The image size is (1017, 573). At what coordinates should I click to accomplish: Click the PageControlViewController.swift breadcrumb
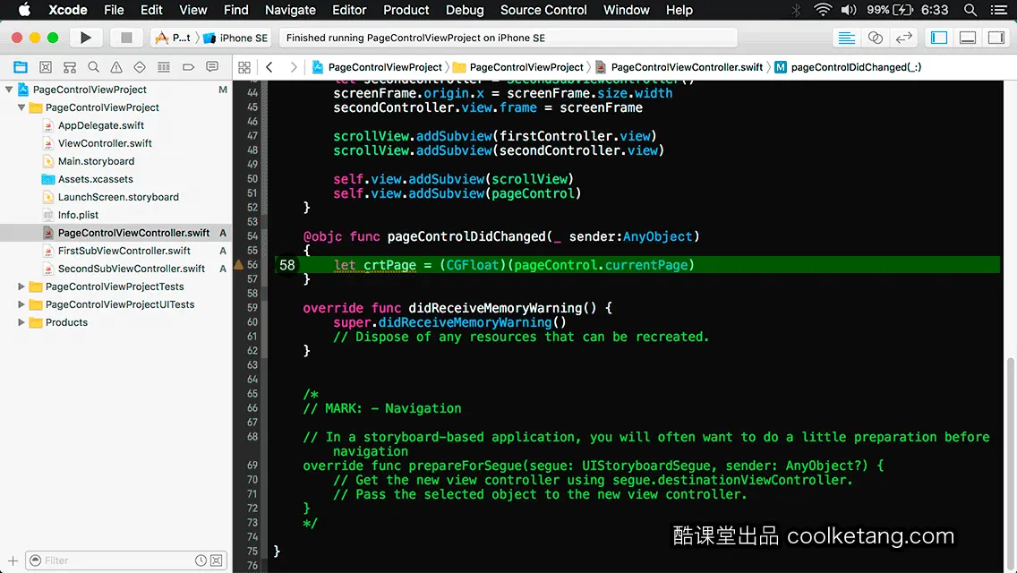coord(679,67)
